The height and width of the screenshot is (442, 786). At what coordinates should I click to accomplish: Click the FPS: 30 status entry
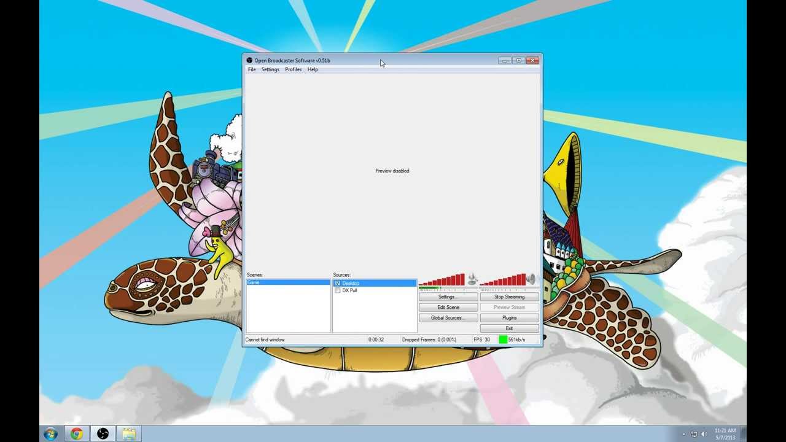pyautogui.click(x=481, y=339)
